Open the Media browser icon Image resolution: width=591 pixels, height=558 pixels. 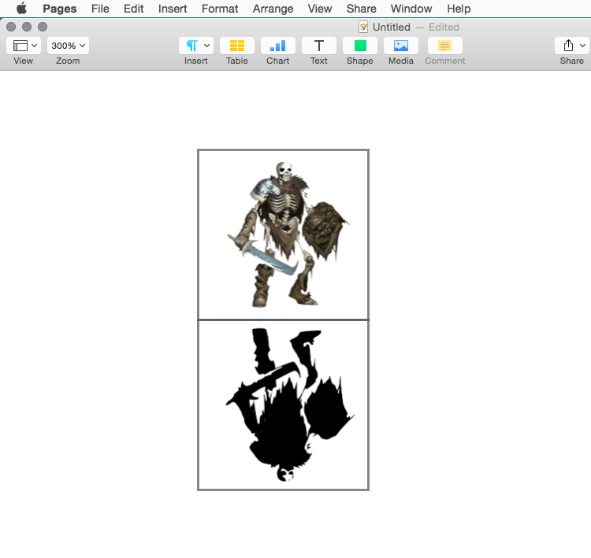click(400, 46)
